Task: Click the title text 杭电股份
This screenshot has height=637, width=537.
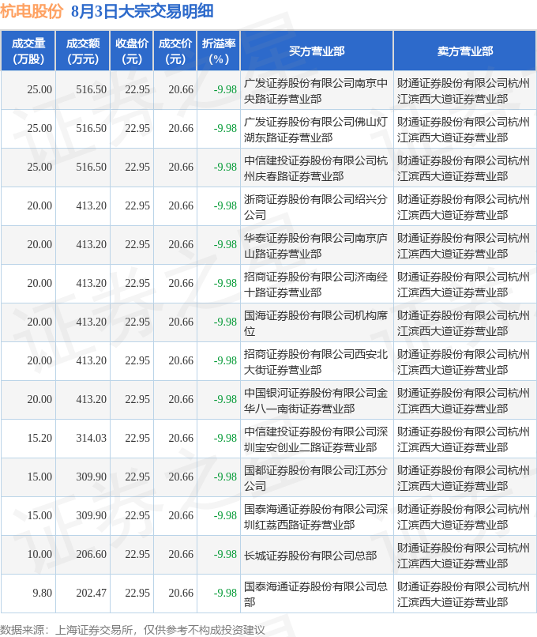Action: (x=32, y=11)
